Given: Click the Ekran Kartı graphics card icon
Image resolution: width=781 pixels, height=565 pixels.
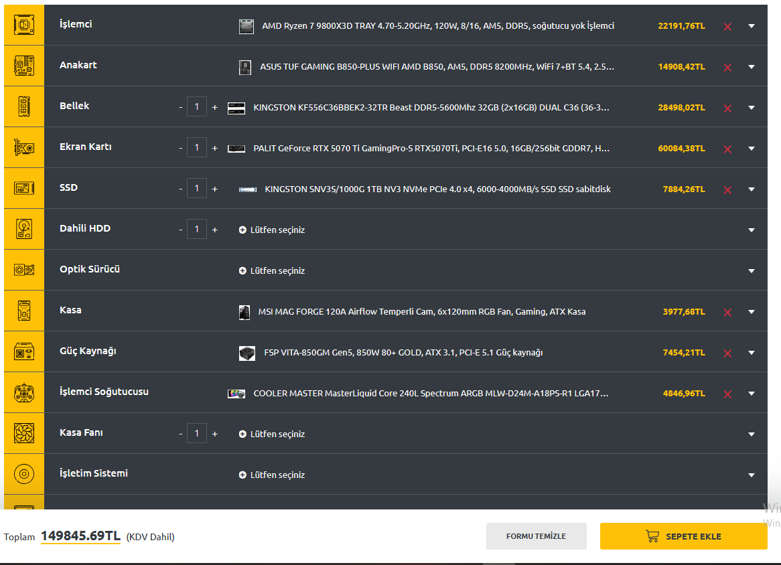Looking at the screenshot, I should 24,147.
